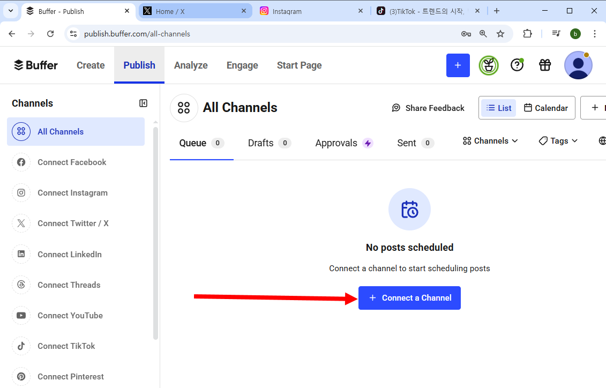Switch to the Home / X browser tab
Image resolution: width=606 pixels, height=388 pixels.
coord(195,11)
